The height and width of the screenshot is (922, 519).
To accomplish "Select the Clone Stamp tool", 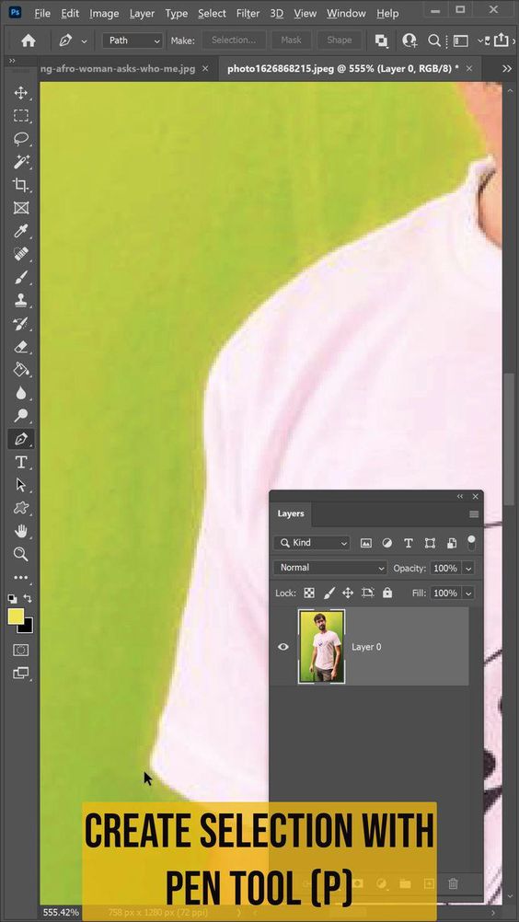I will [21, 301].
